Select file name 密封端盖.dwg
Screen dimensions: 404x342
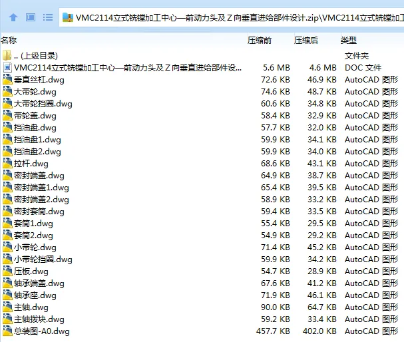click(x=39, y=176)
